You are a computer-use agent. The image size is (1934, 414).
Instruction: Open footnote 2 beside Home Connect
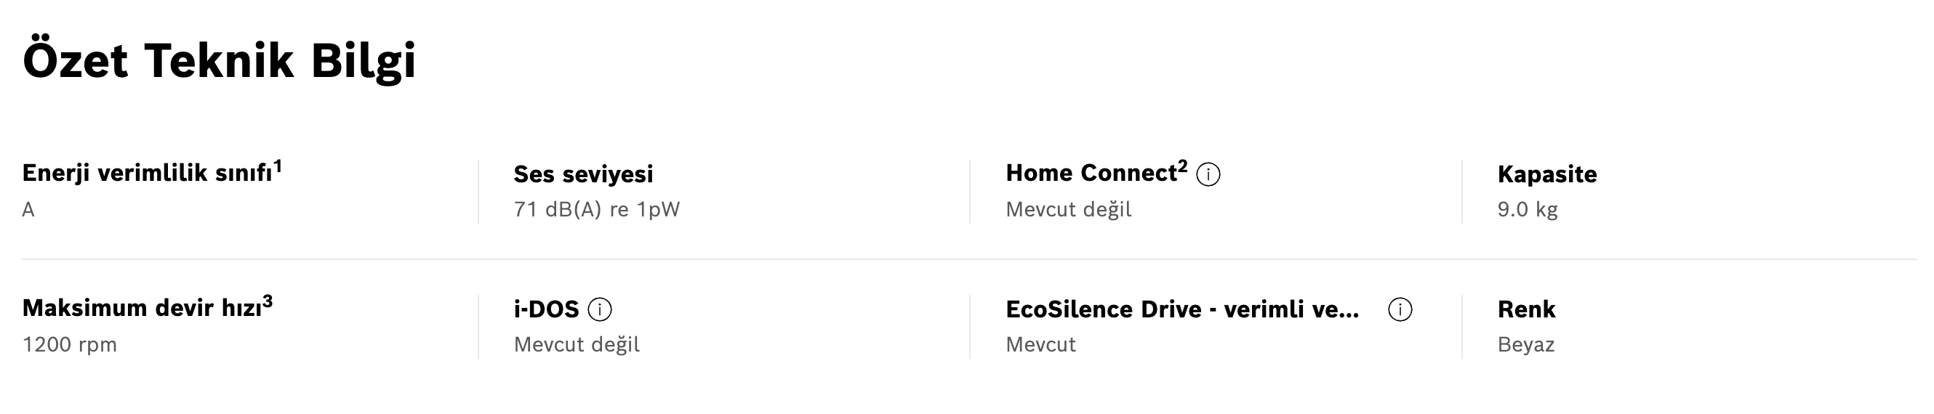(1182, 165)
